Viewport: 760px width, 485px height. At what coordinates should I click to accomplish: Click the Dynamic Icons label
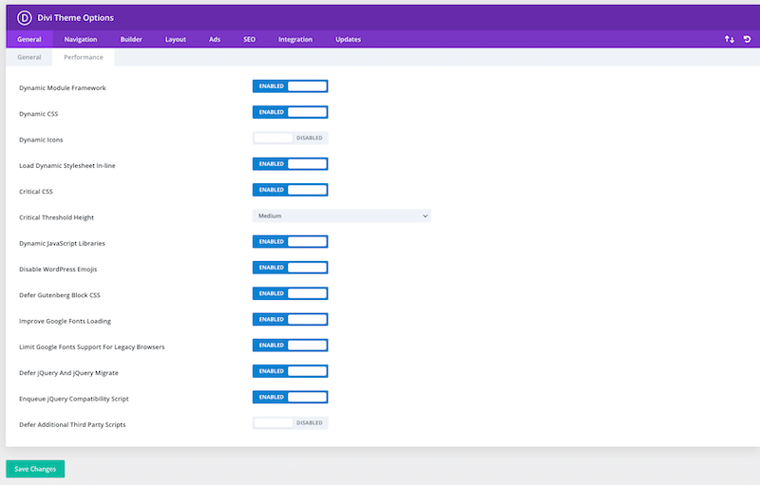(x=41, y=140)
